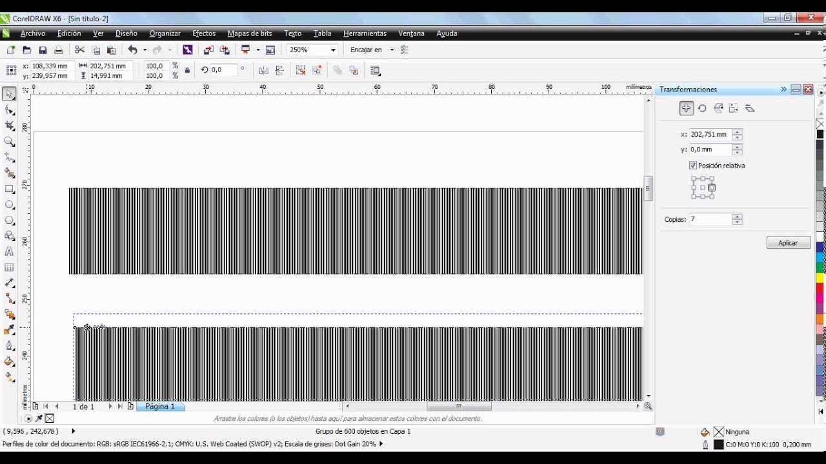This screenshot has width=826, height=464.
Task: Click the Copias input field
Action: coord(710,219)
